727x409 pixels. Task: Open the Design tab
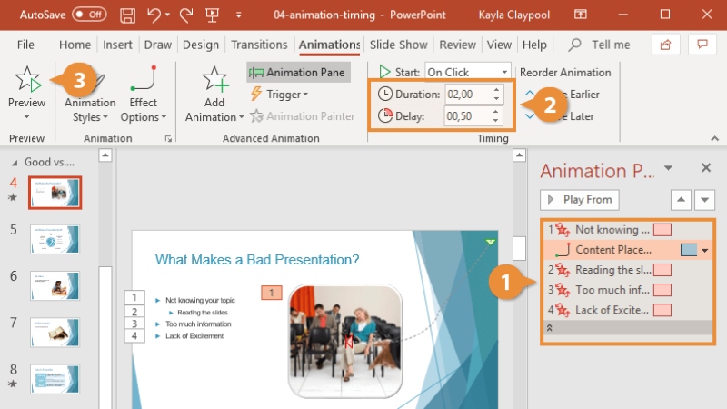click(200, 45)
